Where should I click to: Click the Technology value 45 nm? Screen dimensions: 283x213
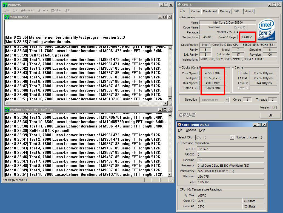coord(207,37)
